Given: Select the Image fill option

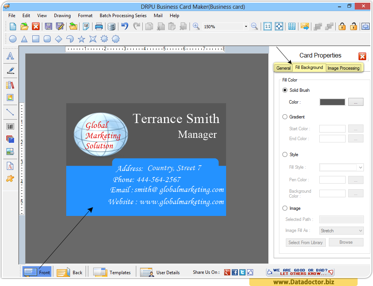Looking at the screenshot, I should [285, 208].
